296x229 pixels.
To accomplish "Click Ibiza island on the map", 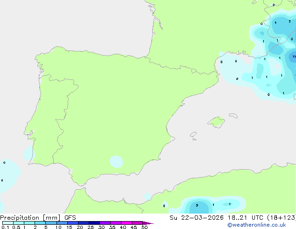I will [193, 135].
